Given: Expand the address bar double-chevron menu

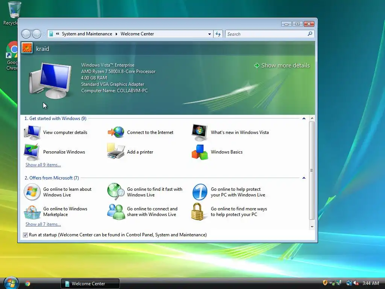Looking at the screenshot, I should coord(58,34).
